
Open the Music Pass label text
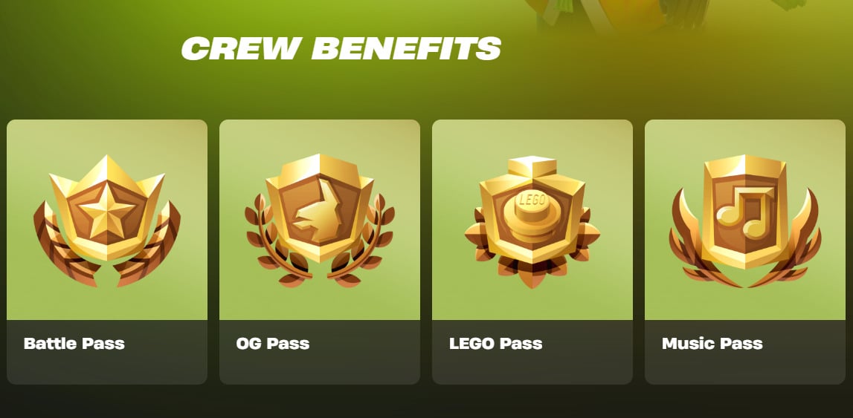(712, 344)
